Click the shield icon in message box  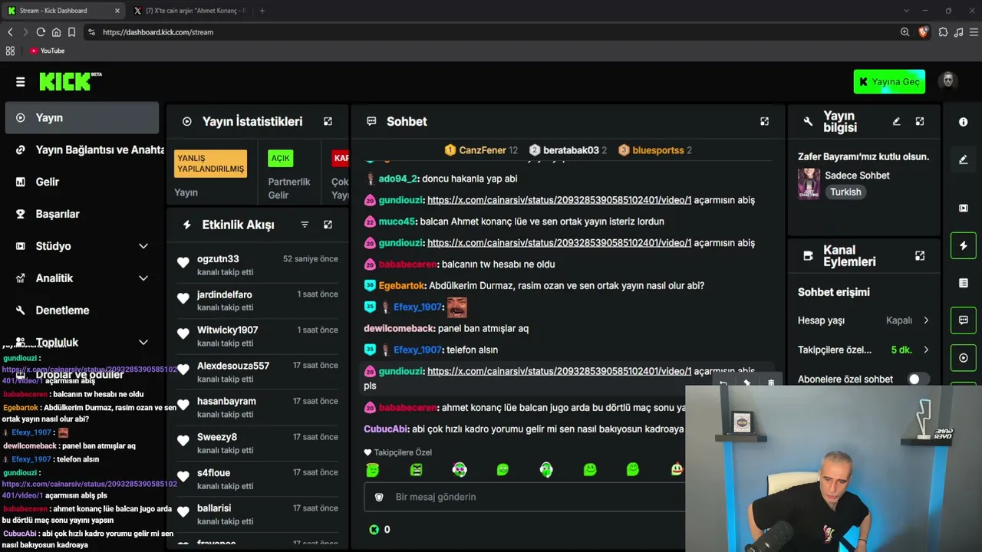click(x=378, y=497)
